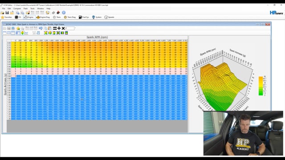Image resolution: width=285 pixels, height=160 pixels.
Task: Set the selected cells with the equals button
Action: (x=55, y=28)
